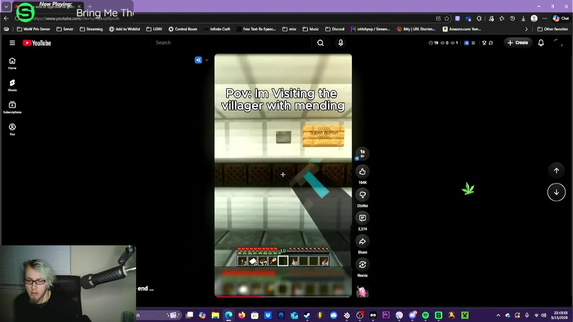The height and width of the screenshot is (322, 573).
Task: Open the Server bookmark folder
Action: click(65, 29)
